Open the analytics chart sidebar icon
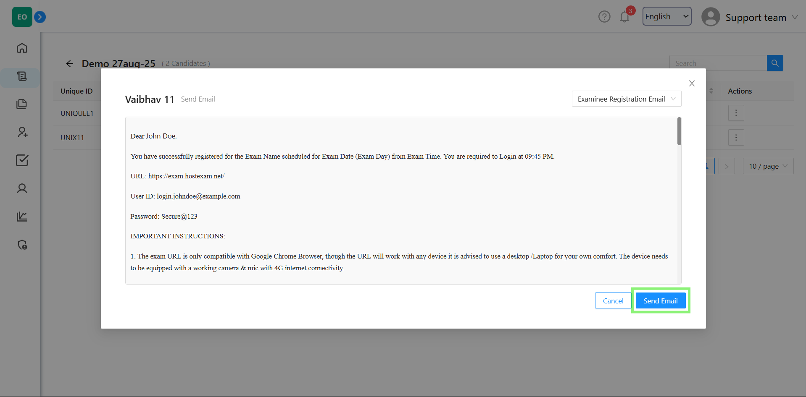806x397 pixels. tap(22, 217)
